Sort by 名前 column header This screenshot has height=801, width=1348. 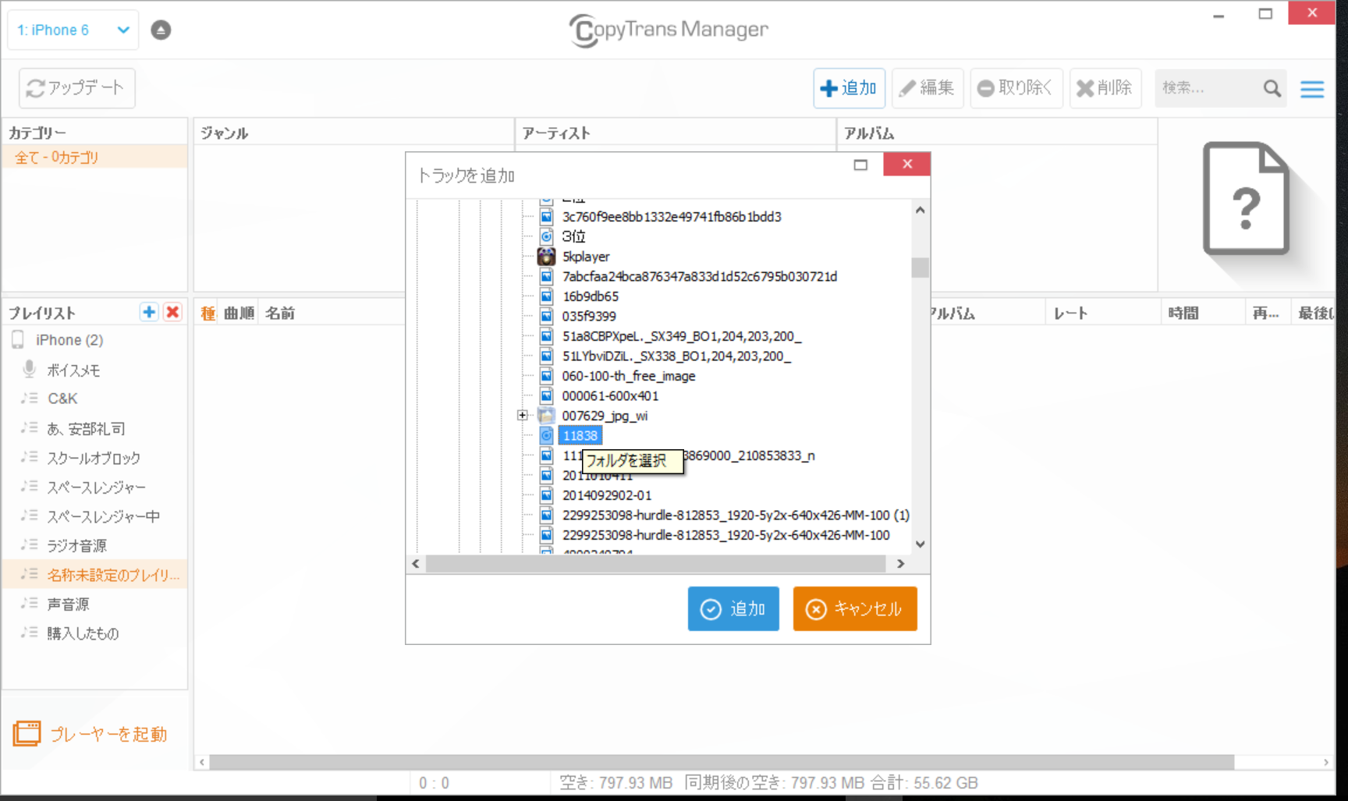pos(280,313)
